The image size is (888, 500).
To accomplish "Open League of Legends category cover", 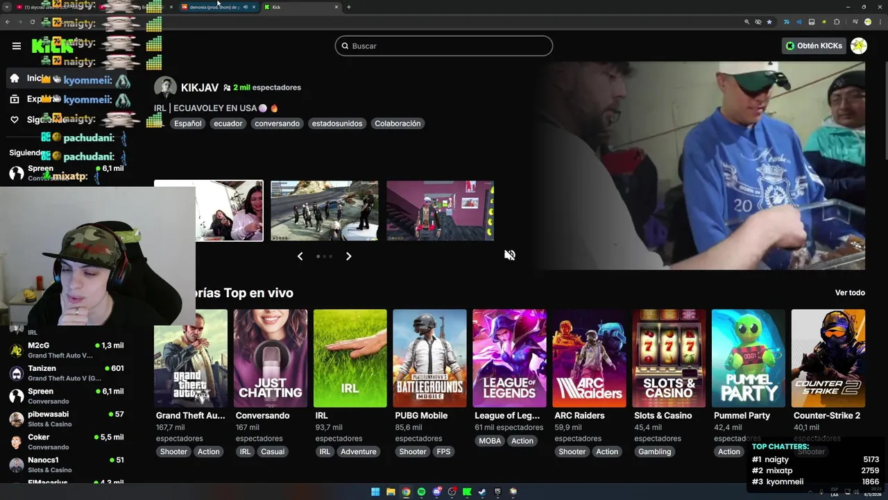I will coord(509,358).
